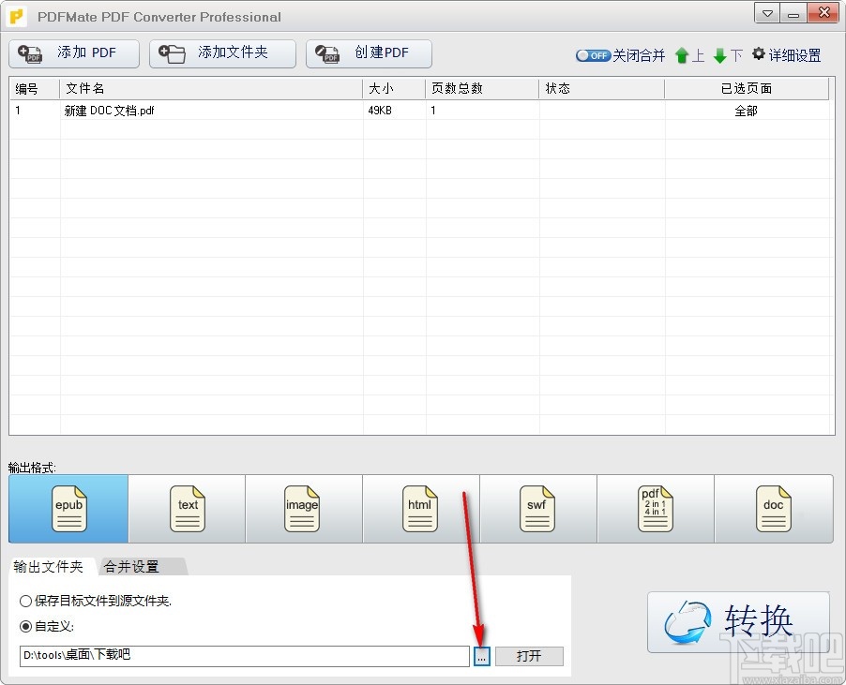The height and width of the screenshot is (685, 846).
Task: Click the 编号 column header
Action: coord(35,88)
